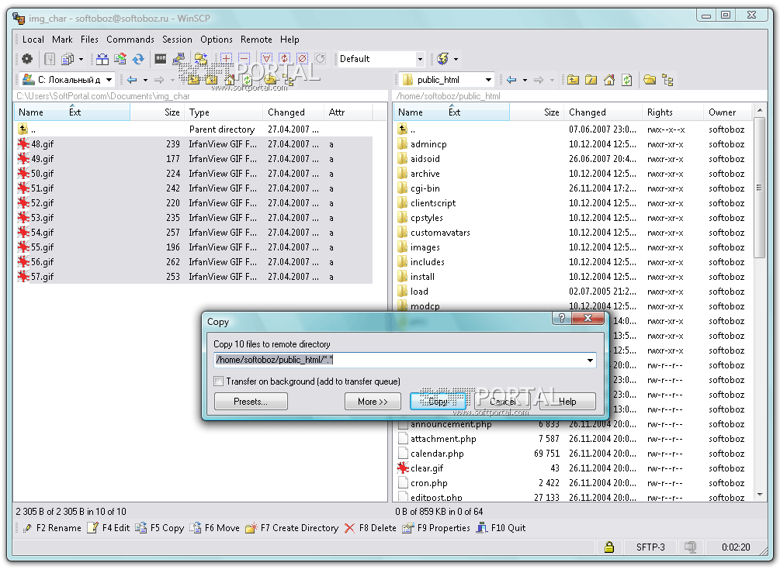Image resolution: width=780 pixels, height=573 pixels.
Task: Click the SFTP-3 status bar entry
Action: 650,547
